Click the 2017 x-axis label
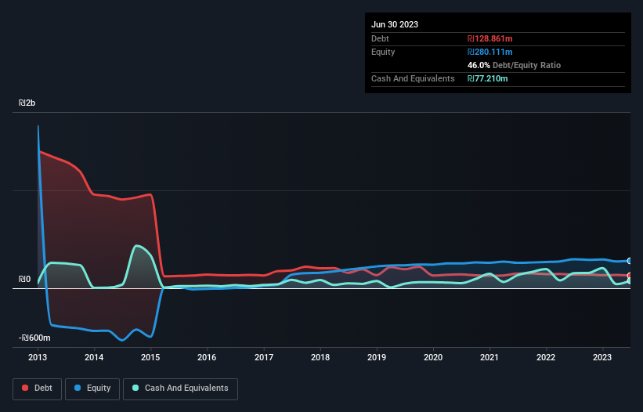Viewport: 643px width, 412px height. [264, 357]
